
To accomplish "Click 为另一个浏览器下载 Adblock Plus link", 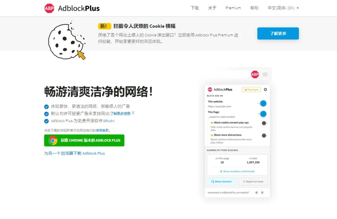I will tap(74, 153).
